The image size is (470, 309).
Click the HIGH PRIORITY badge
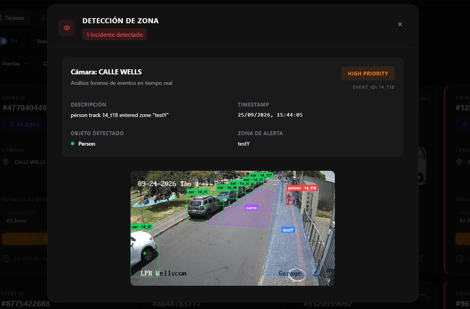point(368,74)
